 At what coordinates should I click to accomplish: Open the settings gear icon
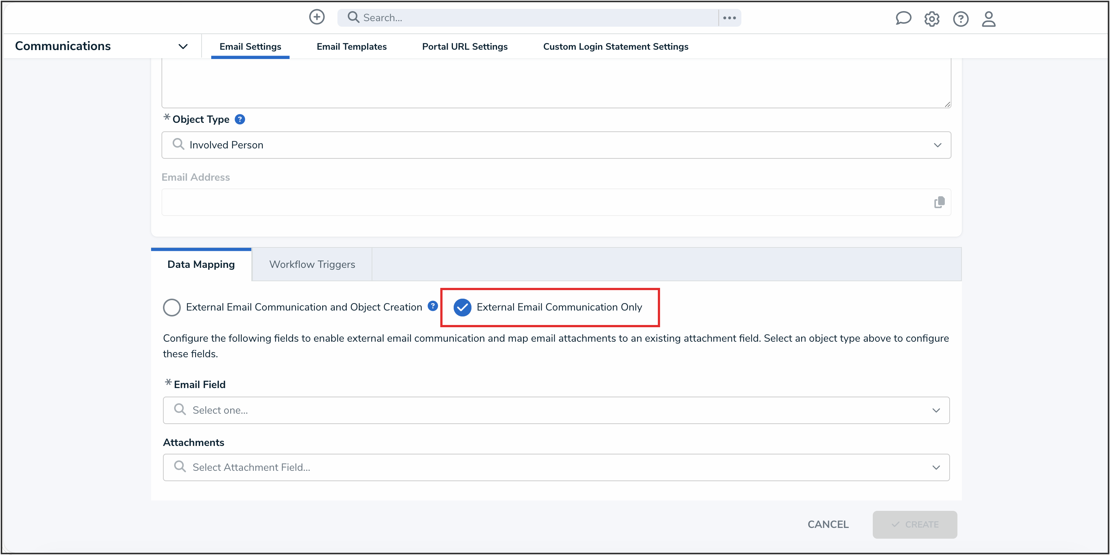(x=931, y=19)
